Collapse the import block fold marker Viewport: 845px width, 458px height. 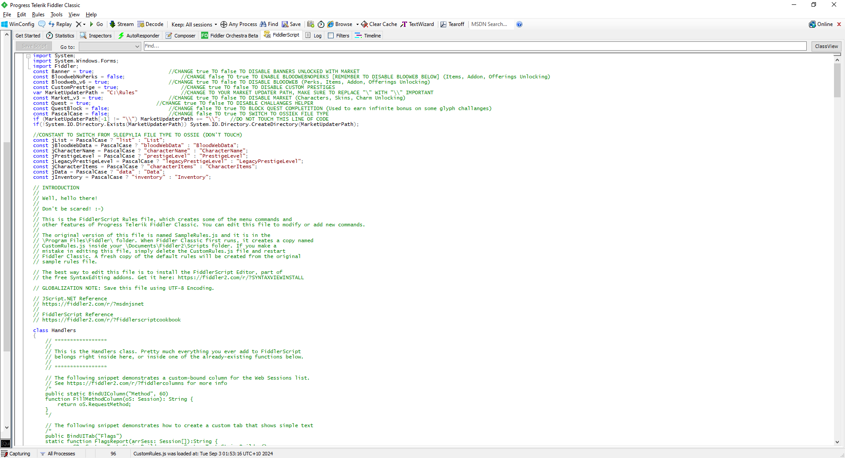click(x=28, y=56)
